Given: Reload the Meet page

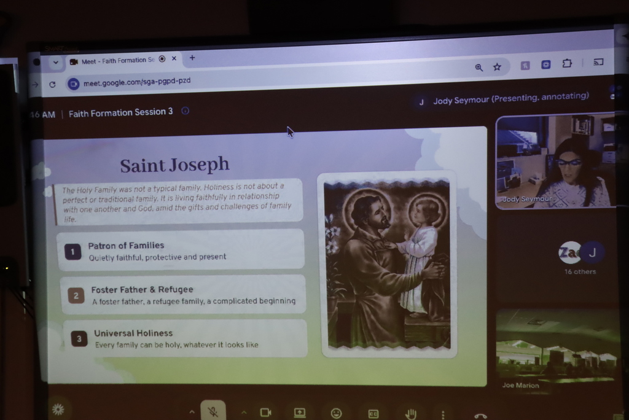Looking at the screenshot, I should pos(52,84).
